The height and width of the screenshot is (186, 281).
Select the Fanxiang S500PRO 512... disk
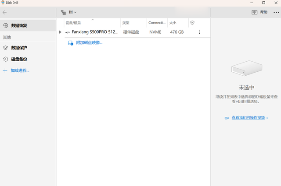click(95, 32)
